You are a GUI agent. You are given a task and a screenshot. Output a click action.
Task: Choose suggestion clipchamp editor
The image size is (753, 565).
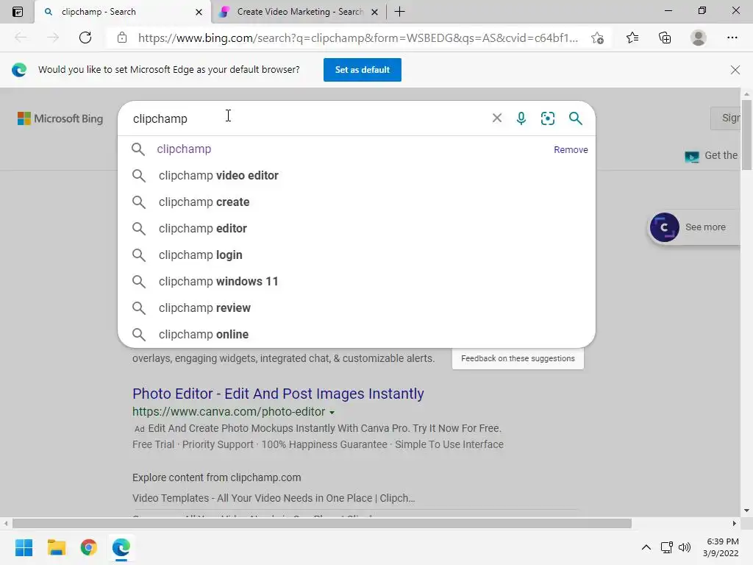(x=357, y=228)
